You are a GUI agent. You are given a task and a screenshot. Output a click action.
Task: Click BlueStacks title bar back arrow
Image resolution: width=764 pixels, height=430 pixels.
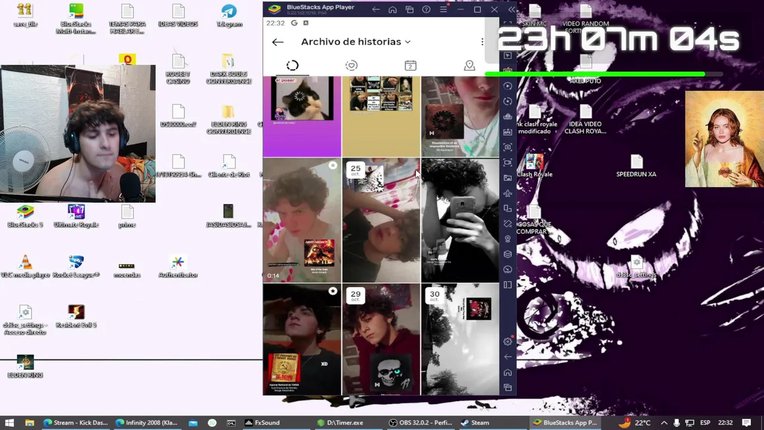tap(375, 10)
